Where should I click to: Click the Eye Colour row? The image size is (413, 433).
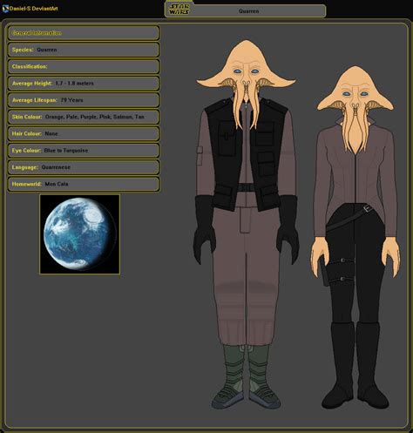coord(84,151)
